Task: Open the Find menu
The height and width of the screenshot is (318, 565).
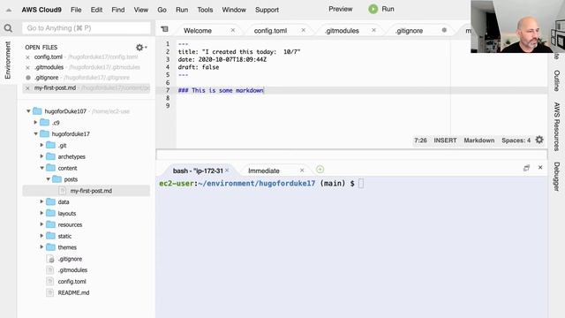Action: coord(117,10)
